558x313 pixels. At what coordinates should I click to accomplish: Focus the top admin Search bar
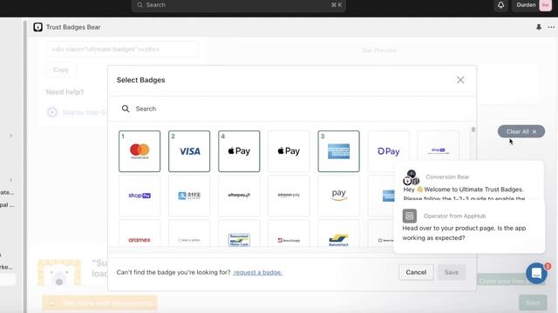tap(238, 5)
